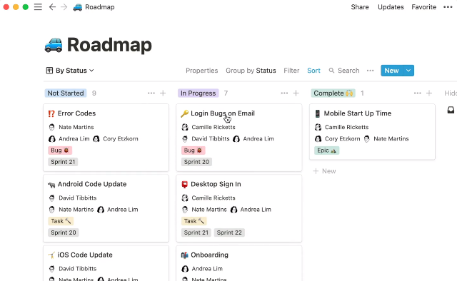
Task: Open the New button dropdown arrow
Action: point(408,71)
